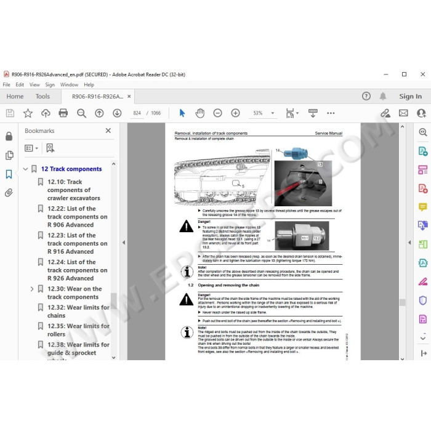Screen dimensions: 431x431
Task: Open the Window menu
Action: (69, 85)
